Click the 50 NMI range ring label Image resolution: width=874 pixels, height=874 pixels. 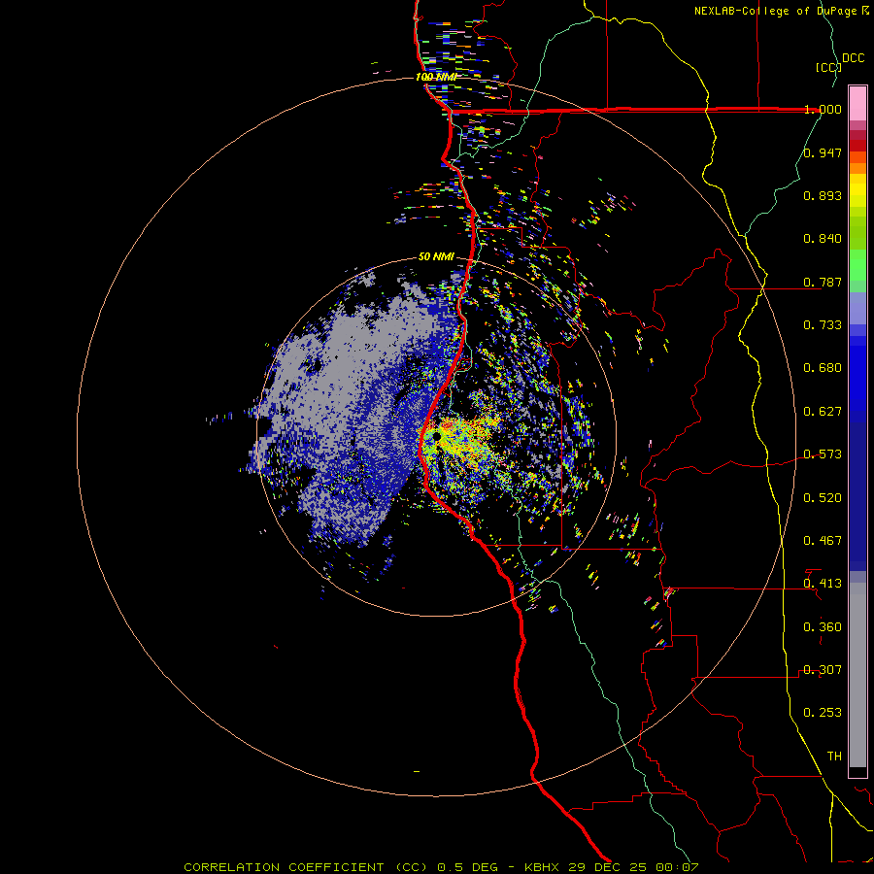tap(436, 257)
